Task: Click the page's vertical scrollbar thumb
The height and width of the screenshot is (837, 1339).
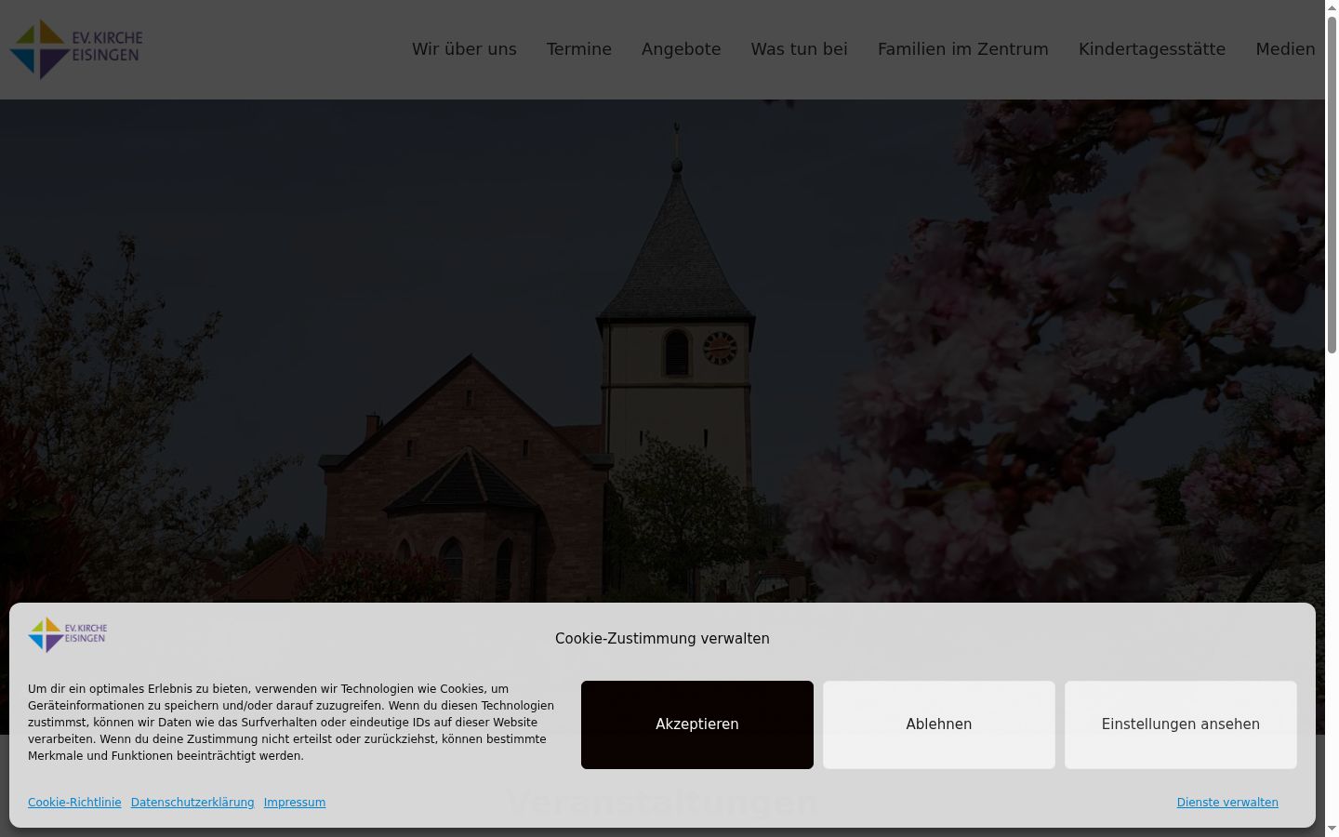Action: click(x=1332, y=184)
